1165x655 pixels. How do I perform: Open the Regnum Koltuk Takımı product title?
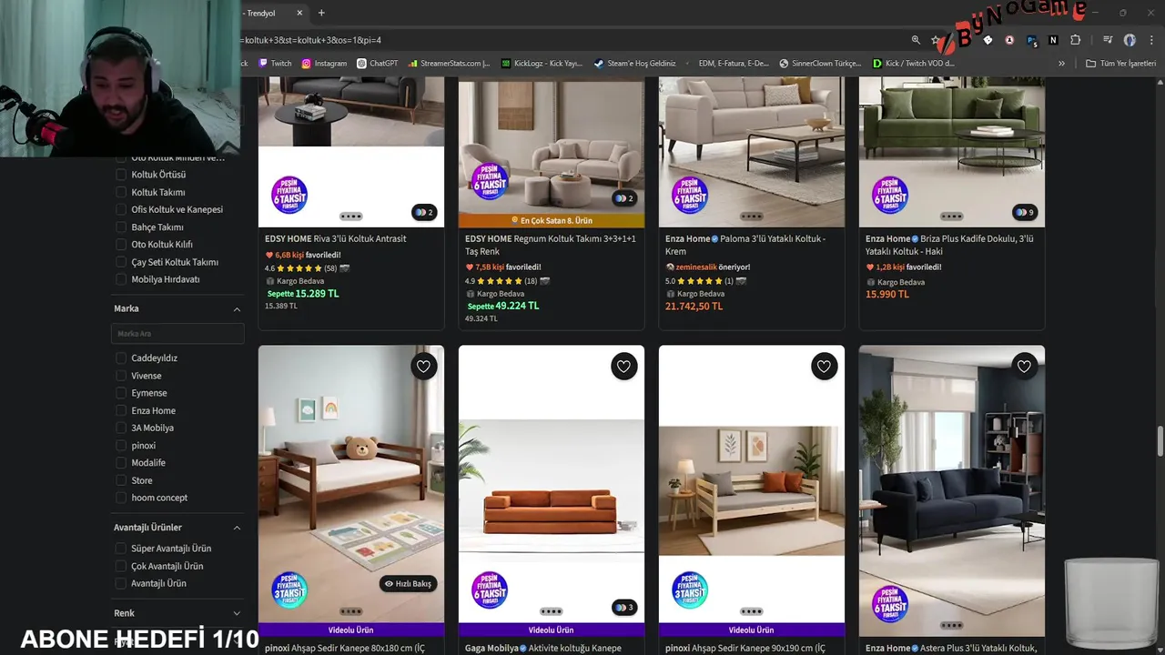click(x=551, y=245)
